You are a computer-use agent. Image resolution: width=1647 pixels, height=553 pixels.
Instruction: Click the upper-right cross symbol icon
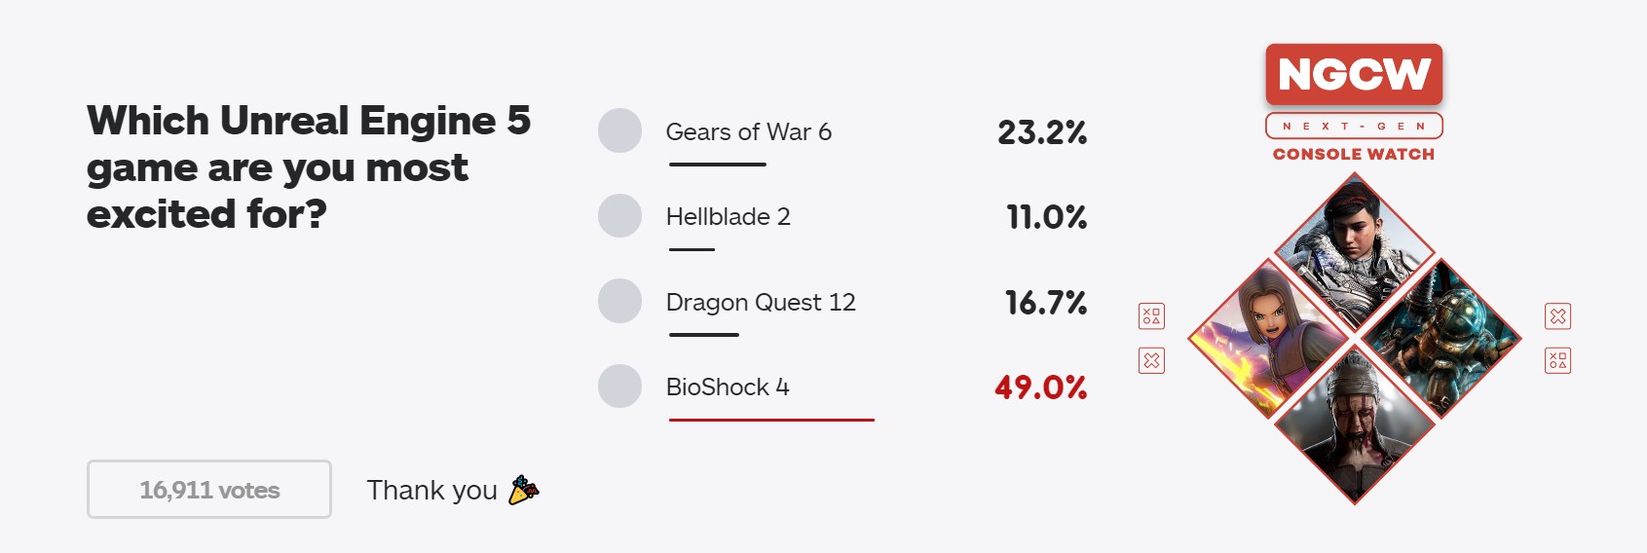click(x=1557, y=316)
